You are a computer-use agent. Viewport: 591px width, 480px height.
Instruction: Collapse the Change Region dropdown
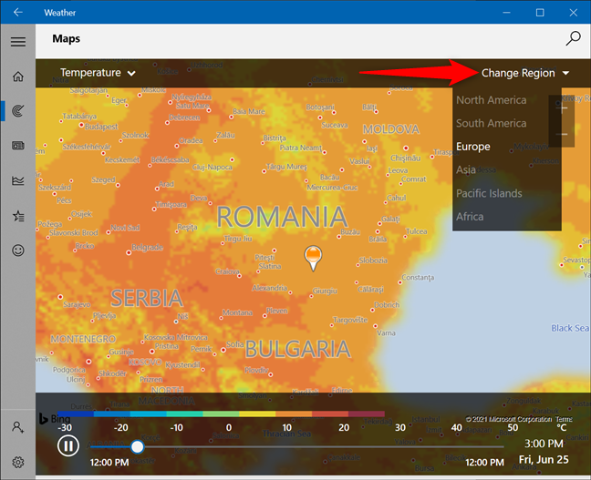[x=525, y=73]
